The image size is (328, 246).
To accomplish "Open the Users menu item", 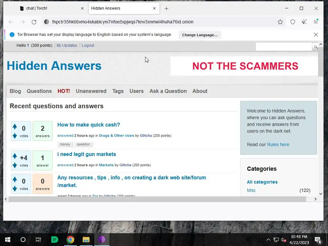I will pos(136,91).
